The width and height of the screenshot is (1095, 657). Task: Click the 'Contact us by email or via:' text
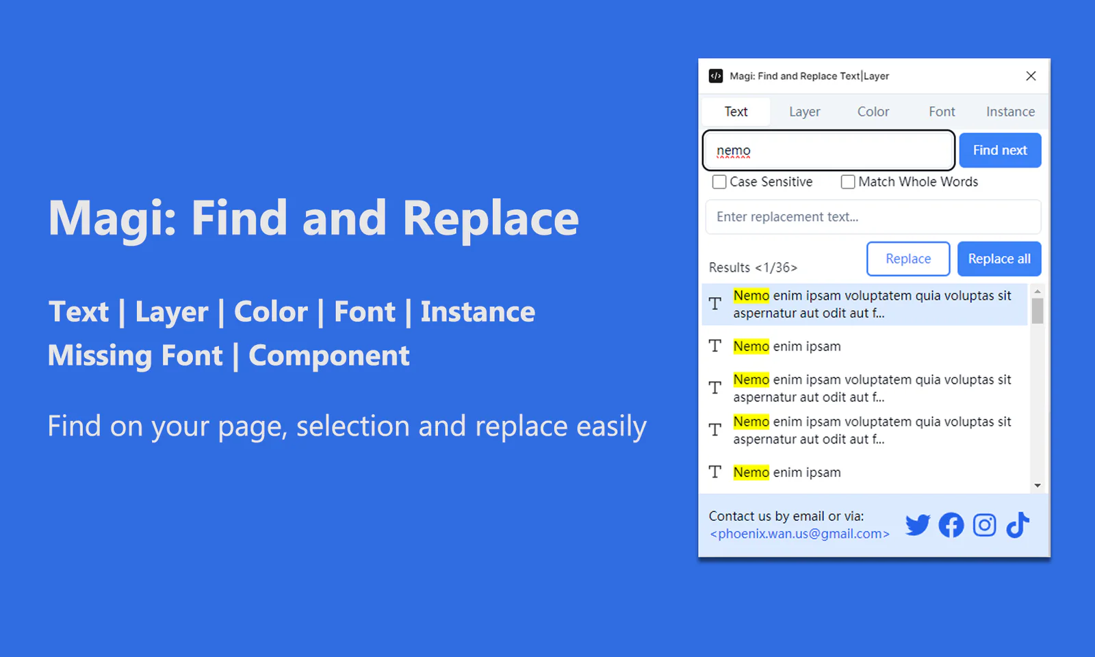click(786, 516)
